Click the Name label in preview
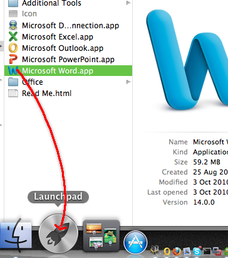Image resolution: width=228 pixels, height=258 pixels. tap(178, 142)
